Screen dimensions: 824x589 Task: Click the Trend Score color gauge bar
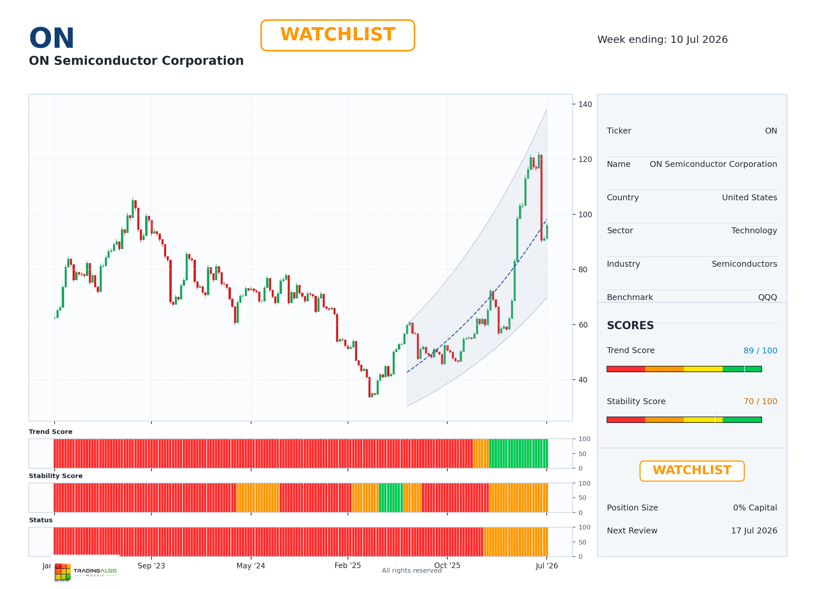684,369
